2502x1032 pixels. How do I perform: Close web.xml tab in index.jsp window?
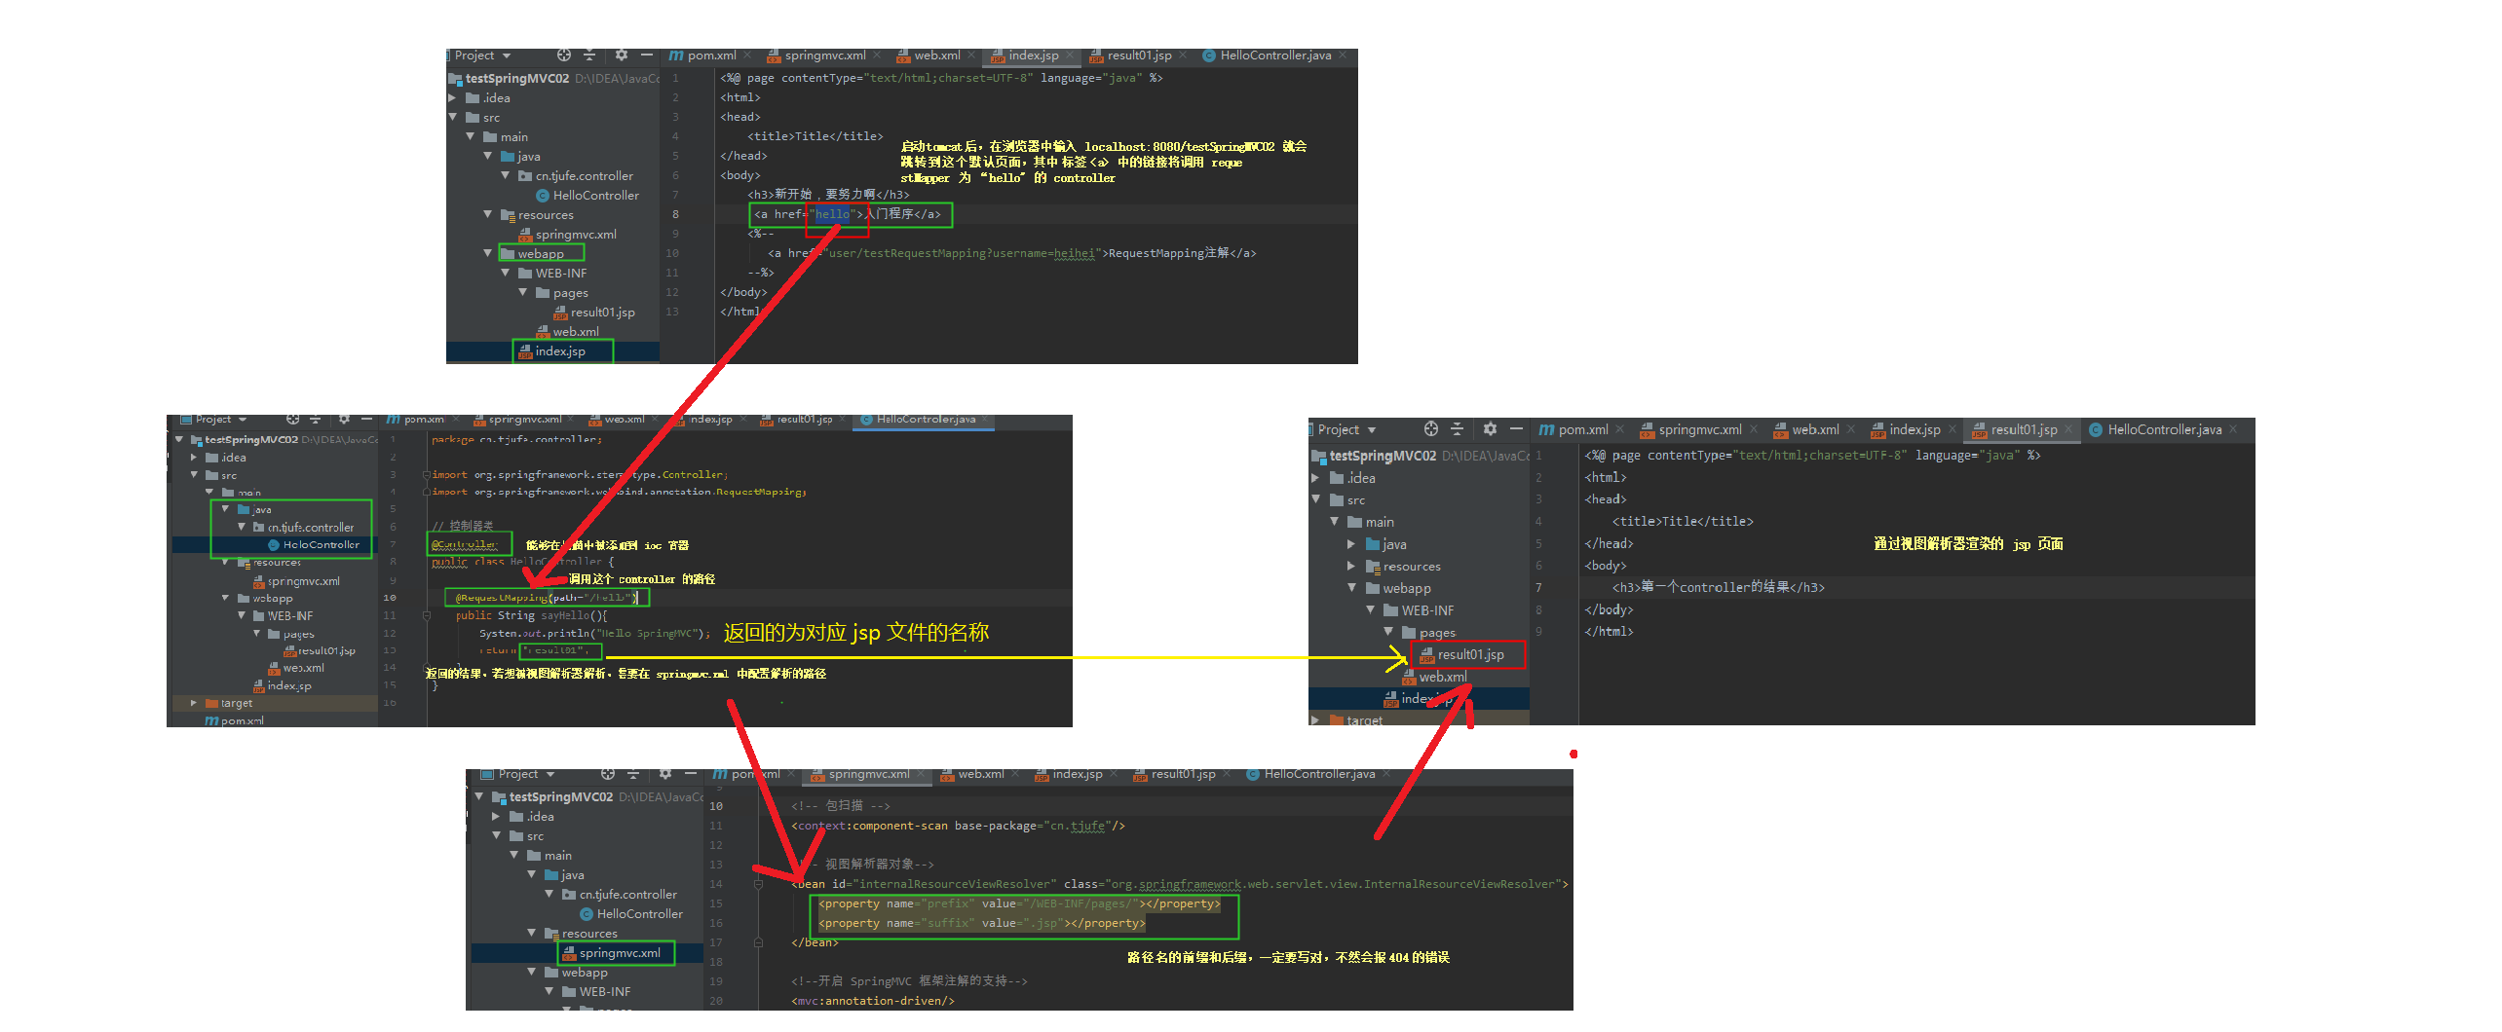(x=973, y=55)
